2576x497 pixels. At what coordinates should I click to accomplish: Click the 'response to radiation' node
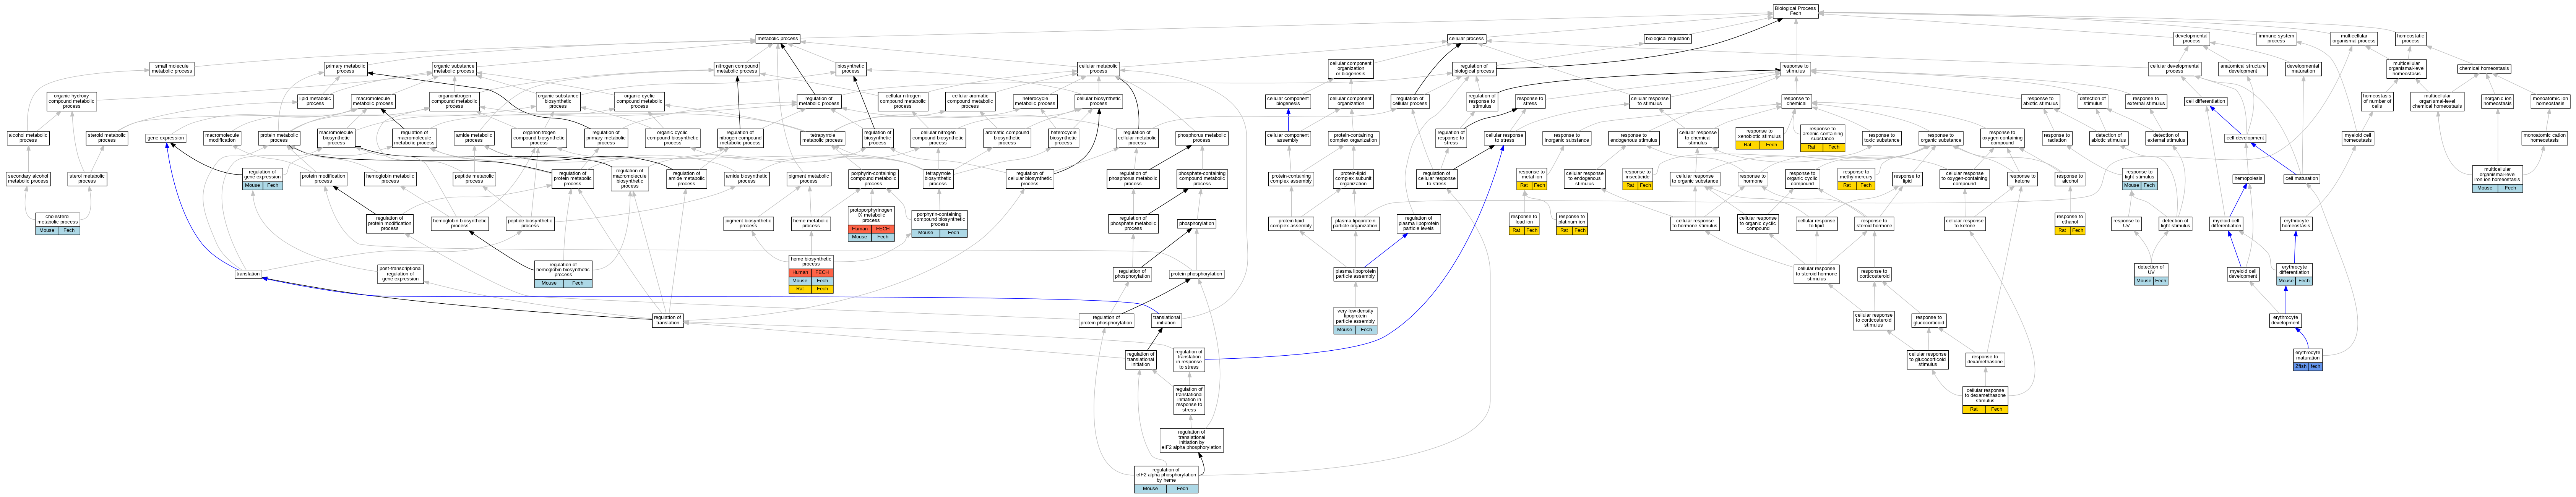point(2056,137)
